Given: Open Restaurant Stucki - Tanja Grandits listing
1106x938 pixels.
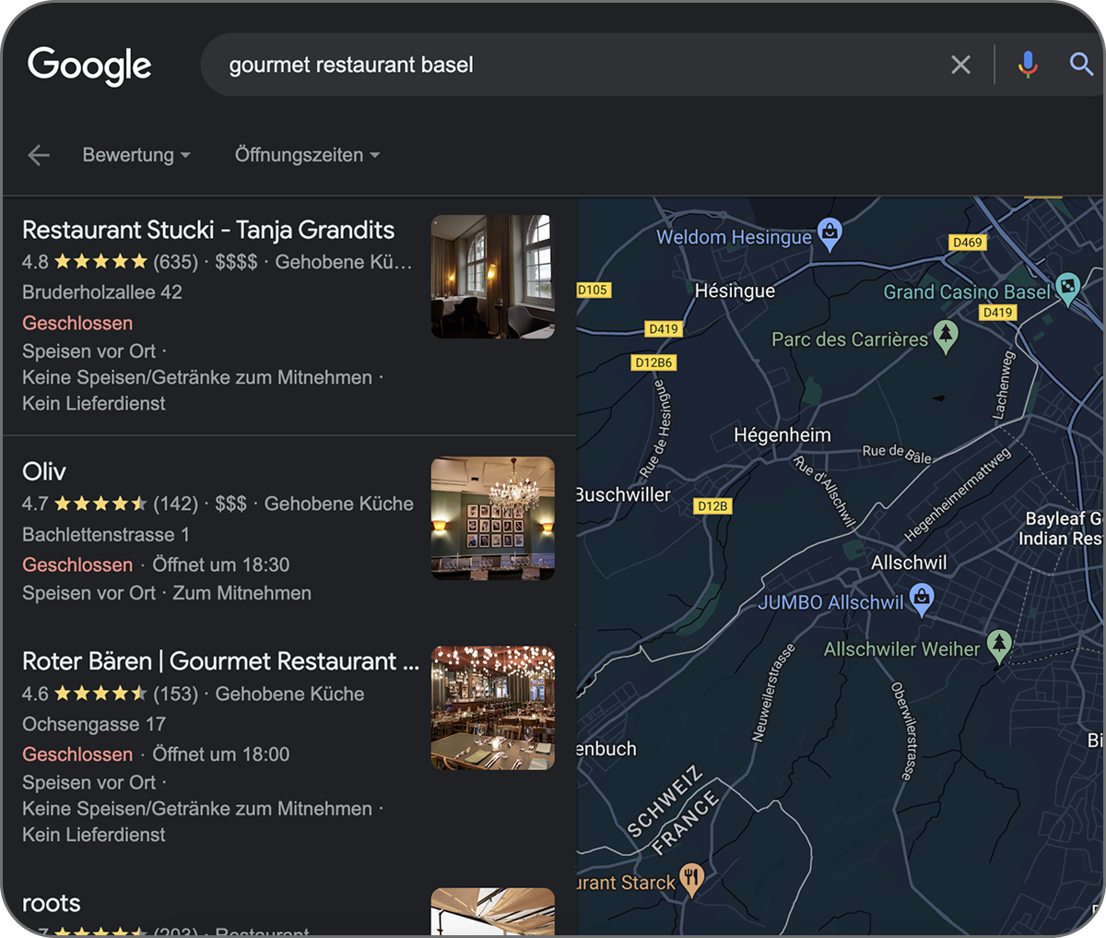Looking at the screenshot, I should pyautogui.click(x=208, y=230).
